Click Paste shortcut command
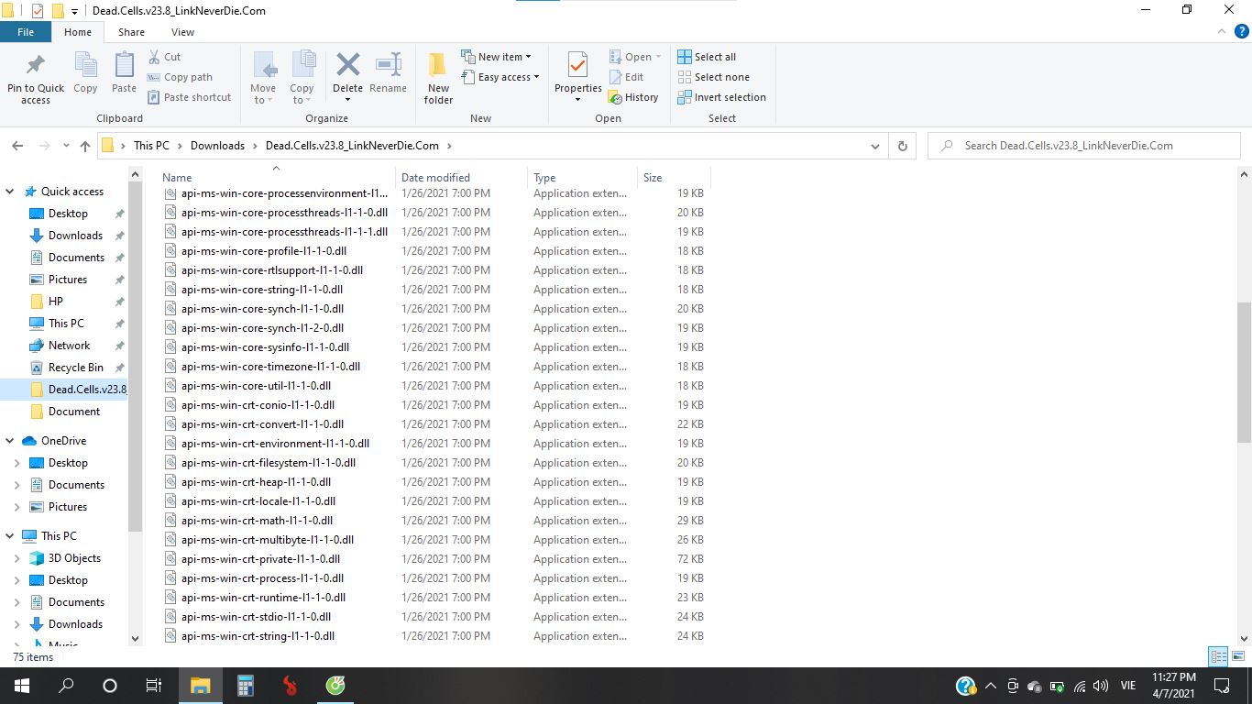 [190, 97]
